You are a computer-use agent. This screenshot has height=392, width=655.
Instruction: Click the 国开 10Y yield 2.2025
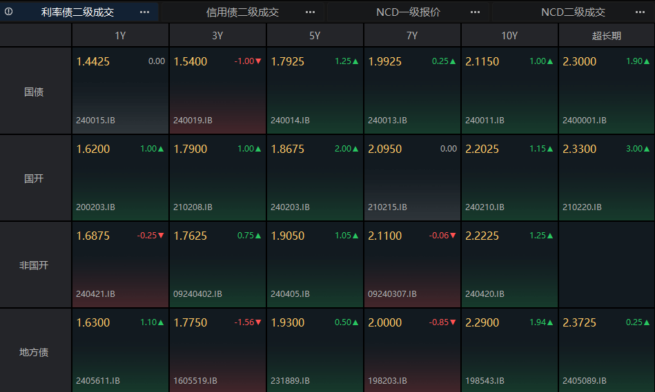tap(482, 149)
